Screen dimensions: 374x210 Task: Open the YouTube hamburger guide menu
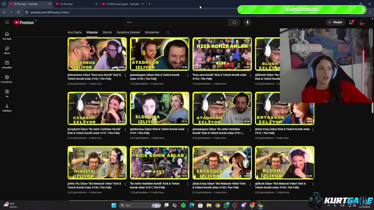pos(7,22)
